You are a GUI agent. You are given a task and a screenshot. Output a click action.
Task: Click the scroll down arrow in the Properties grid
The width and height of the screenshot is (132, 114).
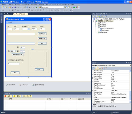point(130,102)
